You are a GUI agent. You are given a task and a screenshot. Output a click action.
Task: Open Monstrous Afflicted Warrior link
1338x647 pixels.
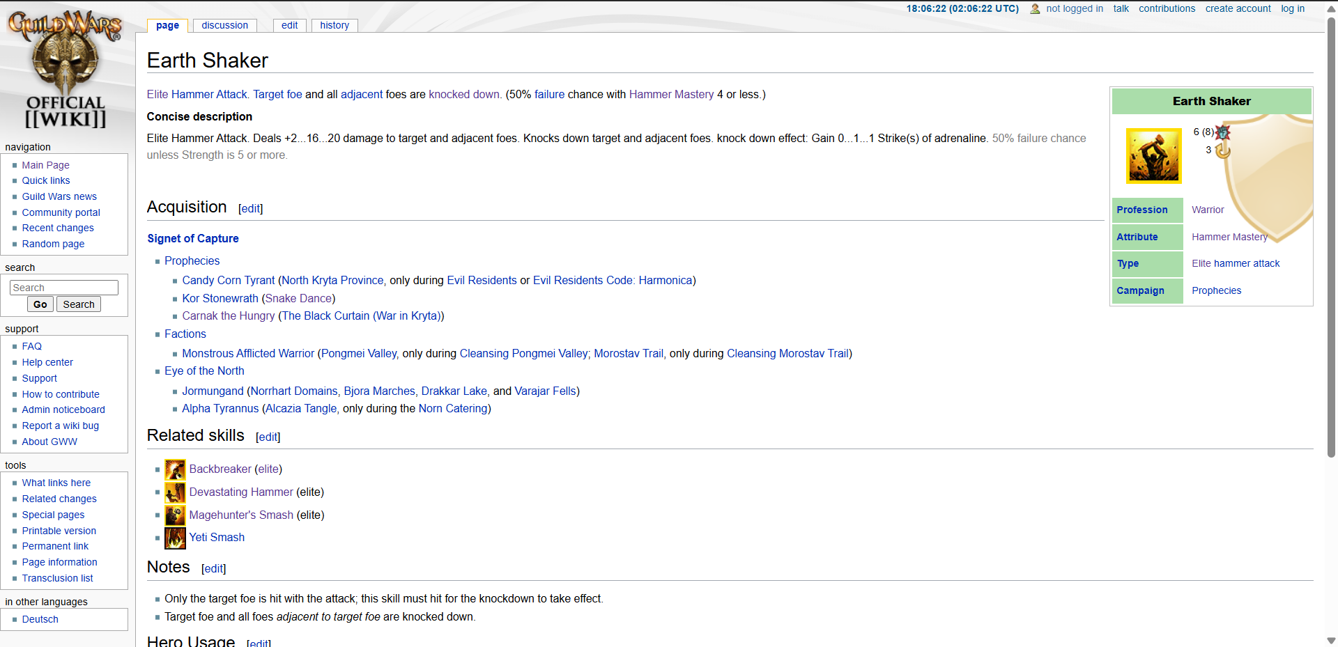(248, 353)
